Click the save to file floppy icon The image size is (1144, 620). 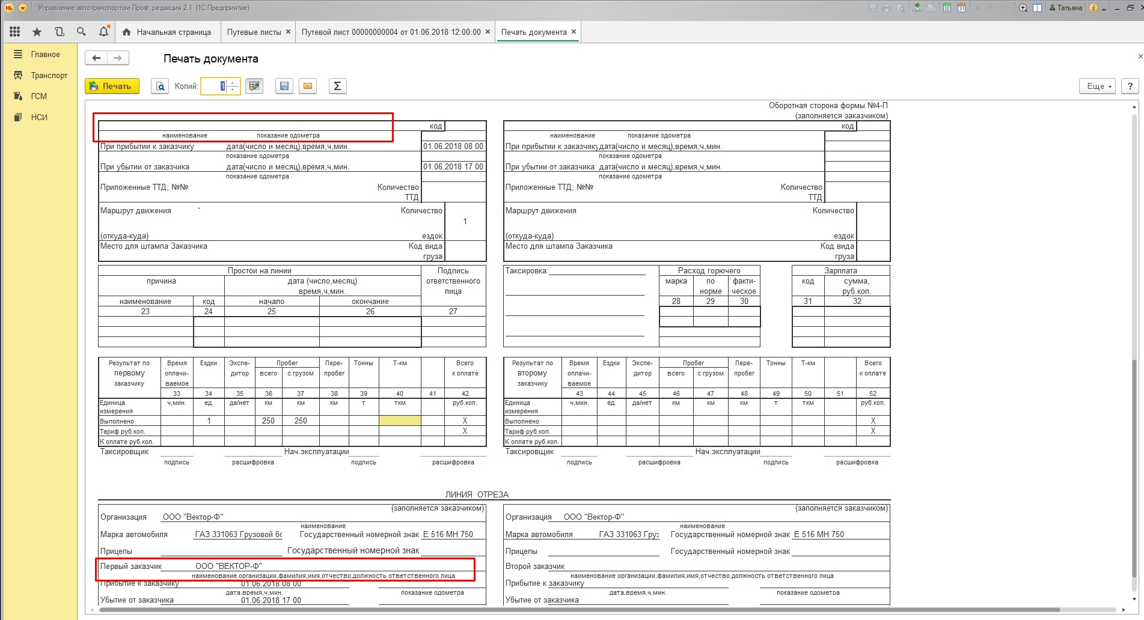pyautogui.click(x=284, y=87)
